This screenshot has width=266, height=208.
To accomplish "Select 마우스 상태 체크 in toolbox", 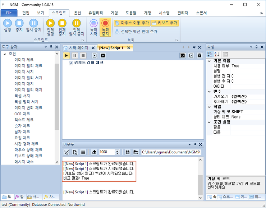I will pos(28,150).
